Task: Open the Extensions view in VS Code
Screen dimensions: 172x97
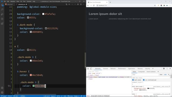Action: point(2,23)
